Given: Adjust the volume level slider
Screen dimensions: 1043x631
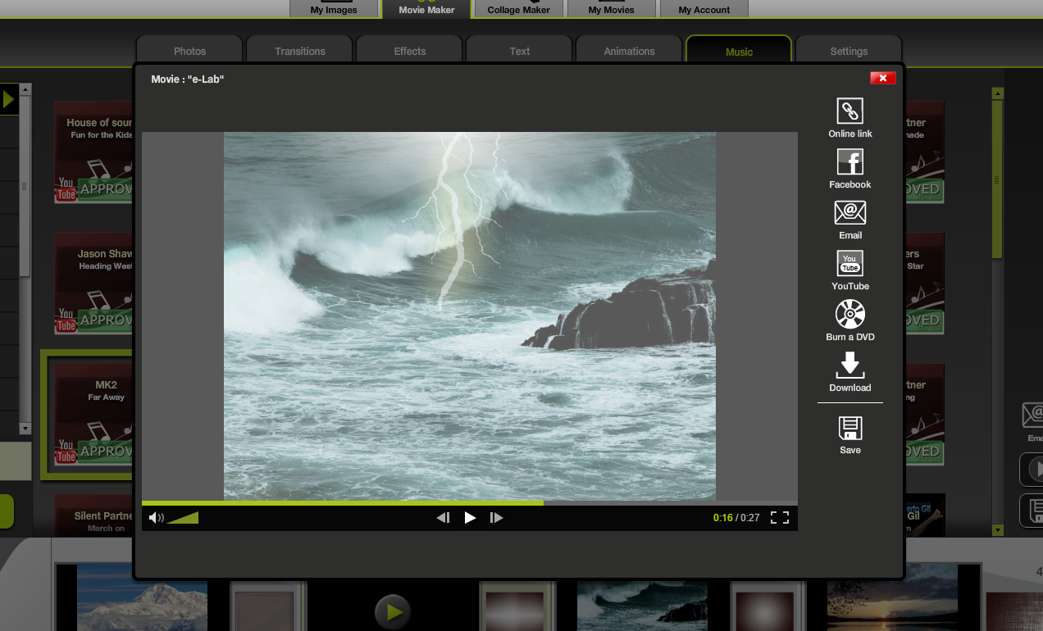Looking at the screenshot, I should (x=183, y=517).
